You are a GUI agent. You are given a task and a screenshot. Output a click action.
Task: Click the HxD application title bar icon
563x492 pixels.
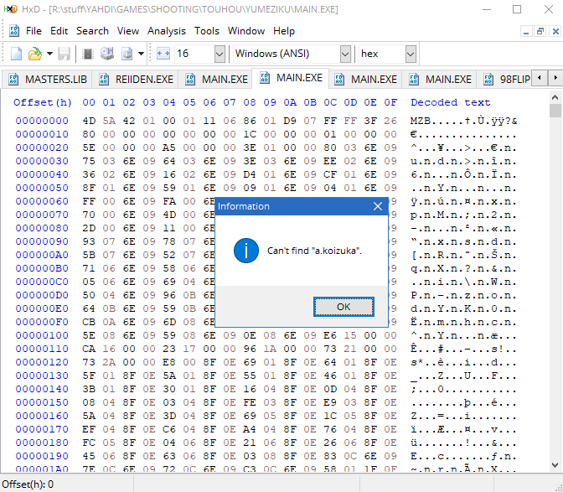[x=10, y=9]
